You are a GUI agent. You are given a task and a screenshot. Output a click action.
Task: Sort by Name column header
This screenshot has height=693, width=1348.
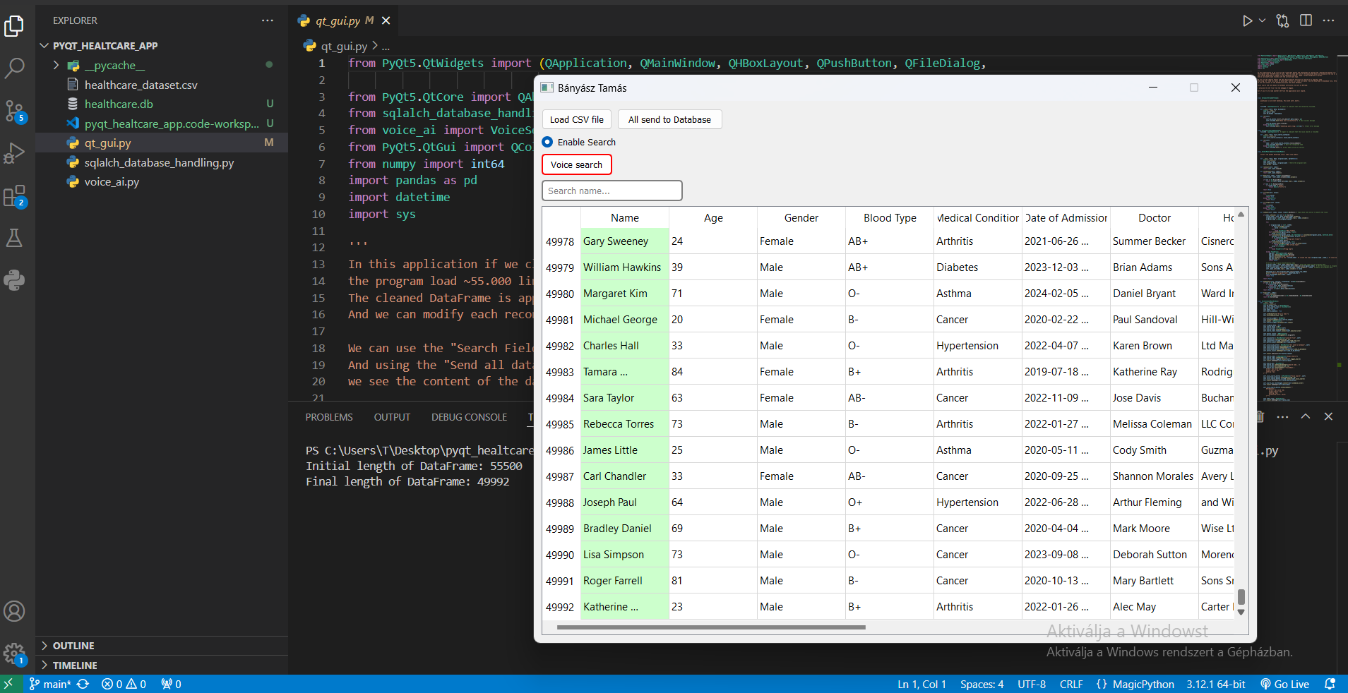[x=624, y=217]
